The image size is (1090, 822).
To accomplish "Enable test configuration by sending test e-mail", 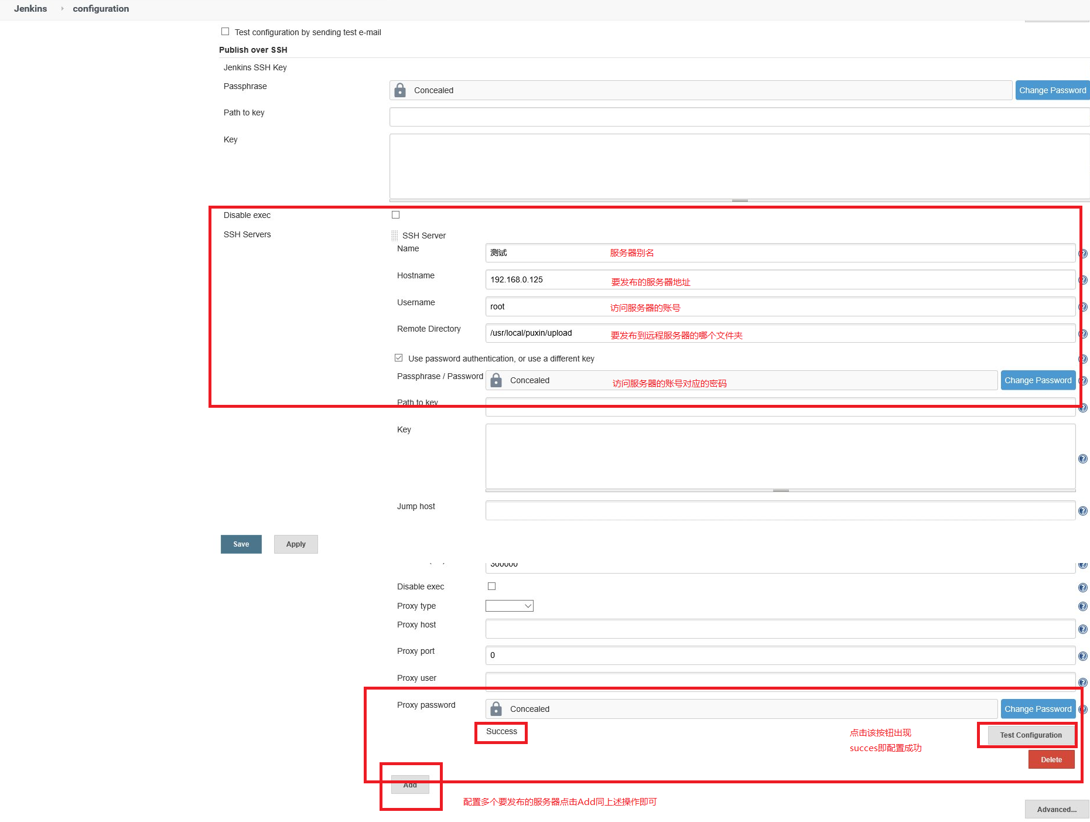I will (225, 32).
